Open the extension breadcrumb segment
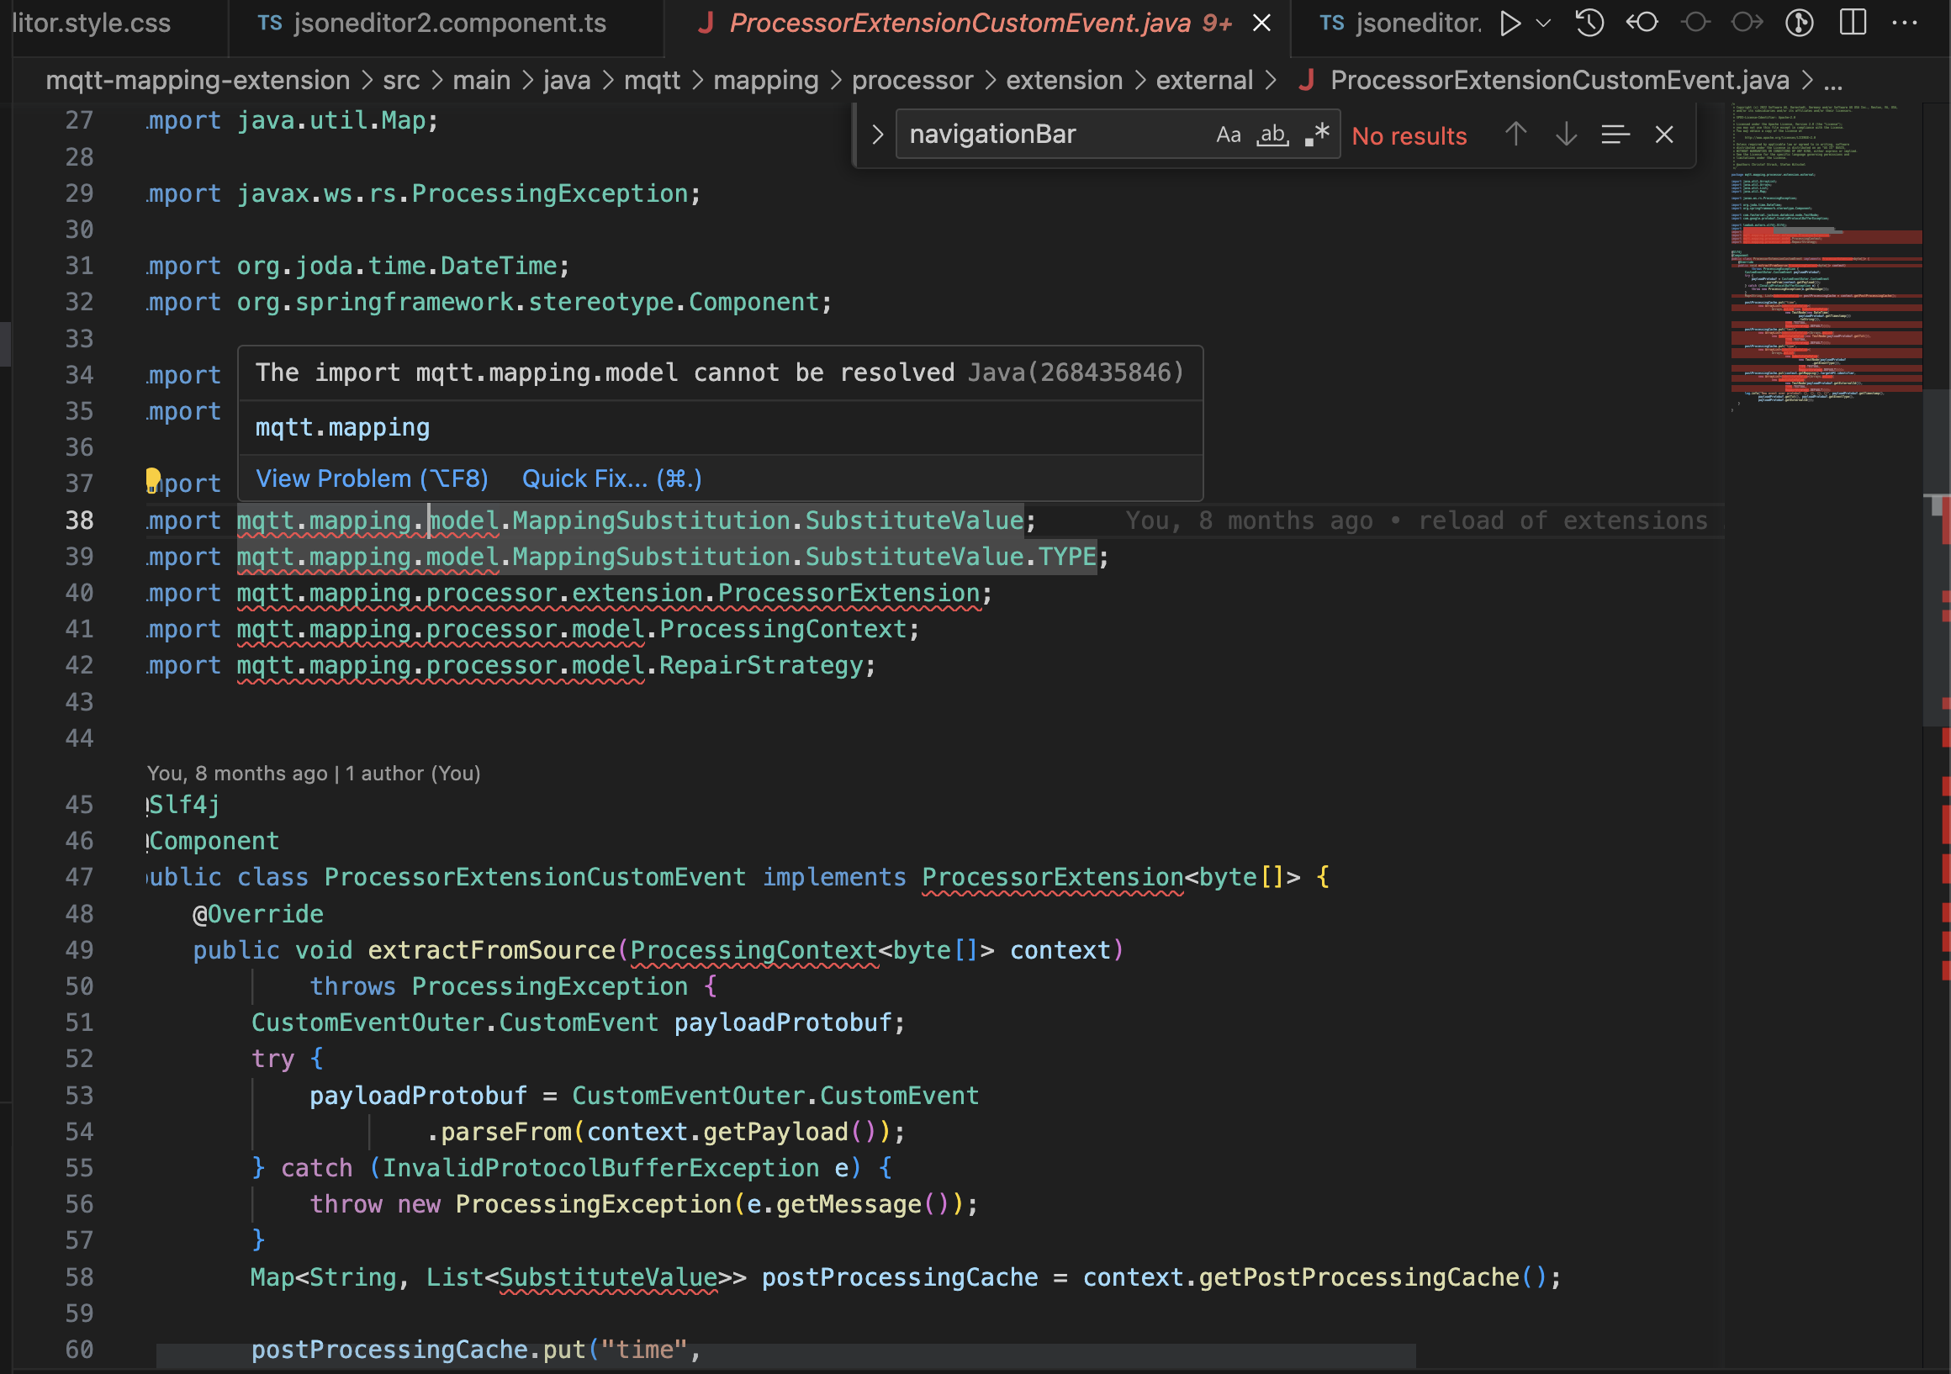 point(1064,80)
